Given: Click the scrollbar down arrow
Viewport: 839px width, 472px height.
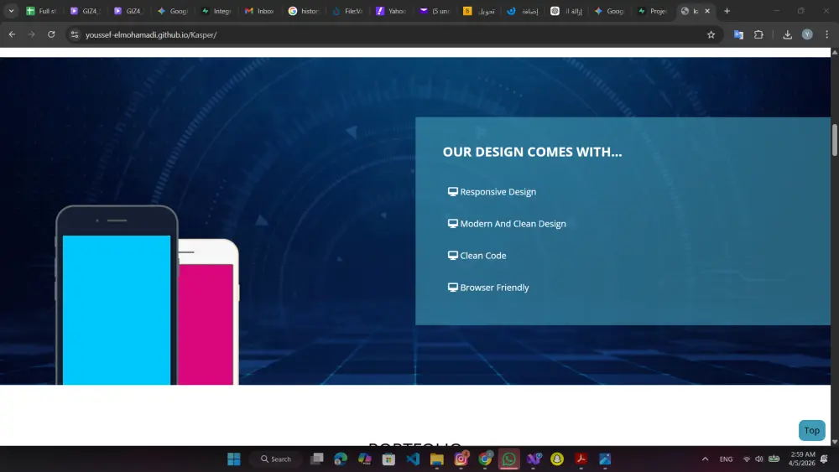Looking at the screenshot, I should click(x=834, y=442).
